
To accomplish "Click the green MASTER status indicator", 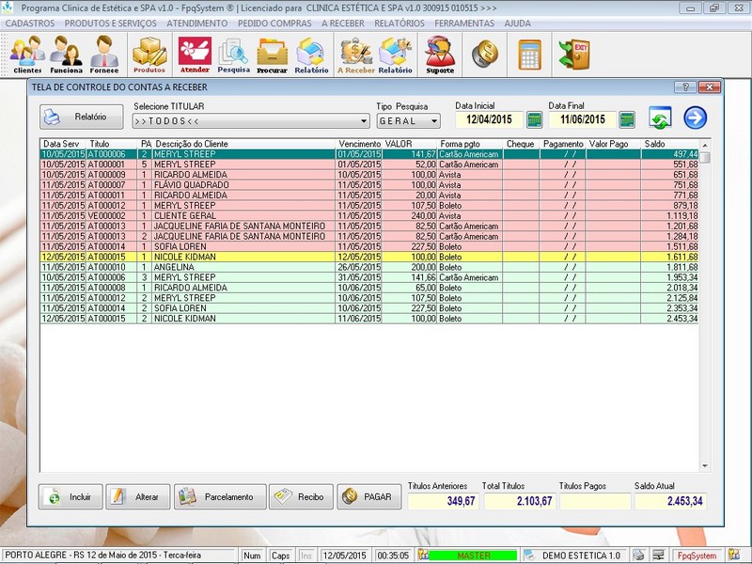I will click(473, 556).
